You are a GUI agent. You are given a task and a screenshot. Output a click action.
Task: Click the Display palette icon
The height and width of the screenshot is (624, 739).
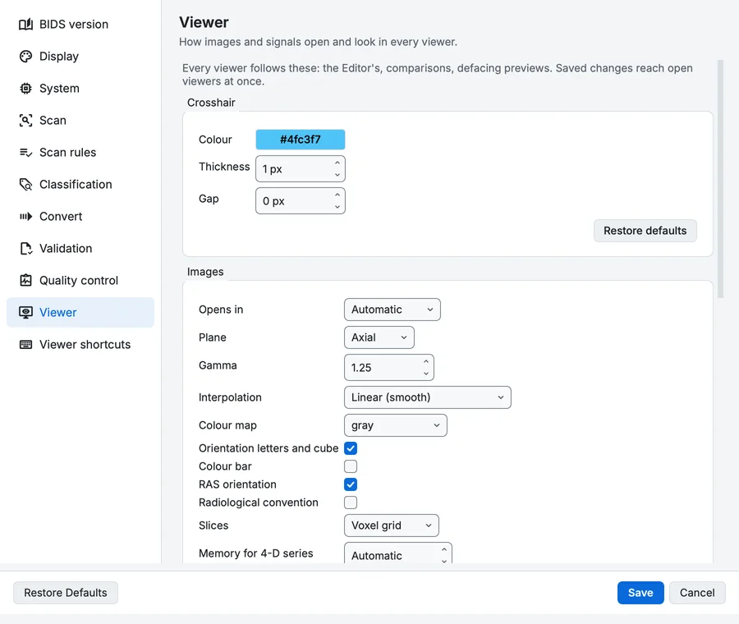point(26,56)
